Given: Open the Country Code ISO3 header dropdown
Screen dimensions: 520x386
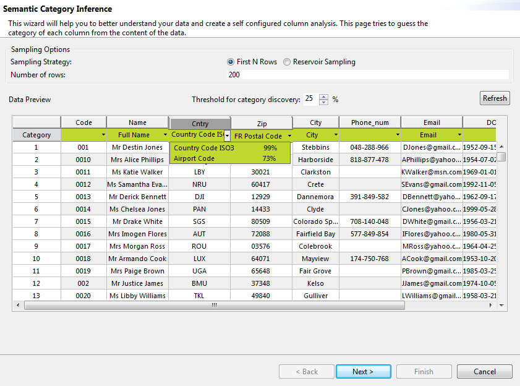Looking at the screenshot, I should [226, 135].
